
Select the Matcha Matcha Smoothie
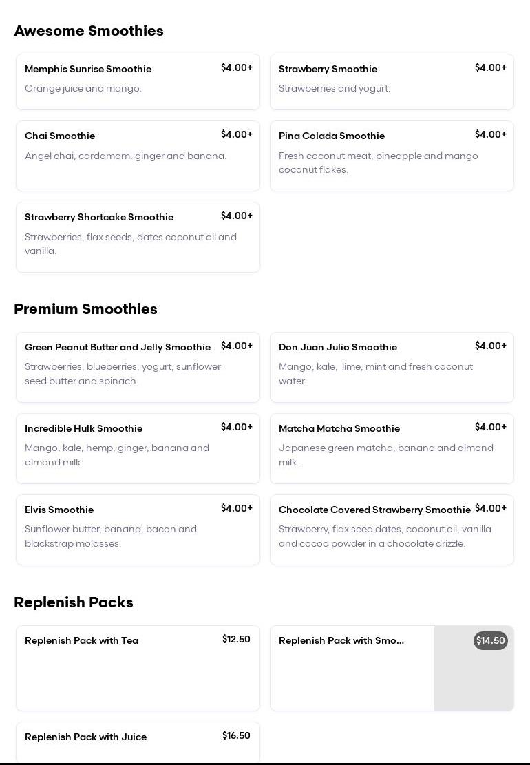pos(392,448)
